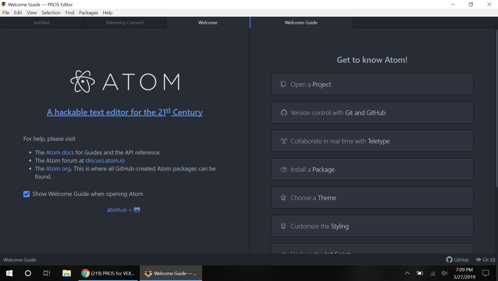Click the Get to know Atom! heading
The height and width of the screenshot is (281, 498).
[x=372, y=60]
